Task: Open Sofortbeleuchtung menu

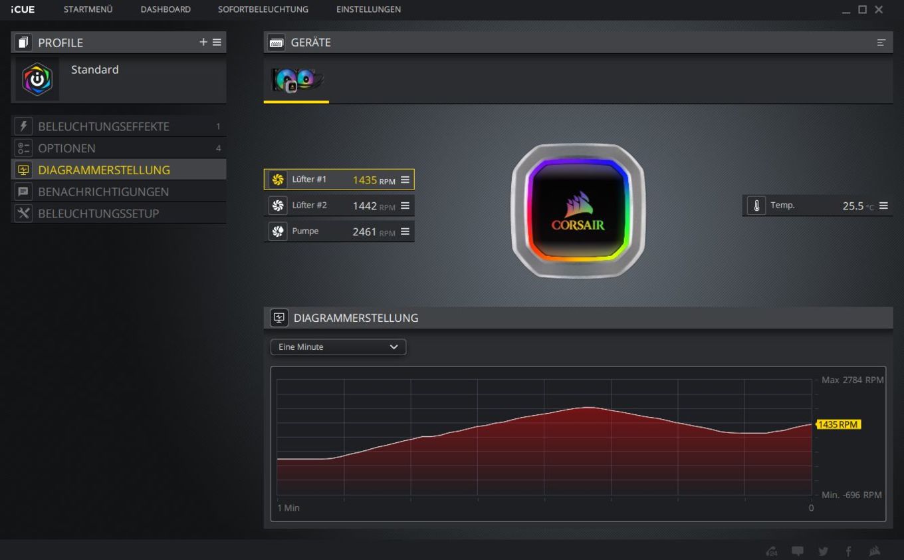Action: pos(263,9)
